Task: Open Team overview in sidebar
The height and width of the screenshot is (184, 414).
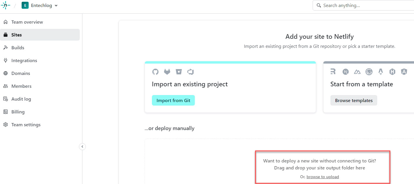Action: click(27, 22)
